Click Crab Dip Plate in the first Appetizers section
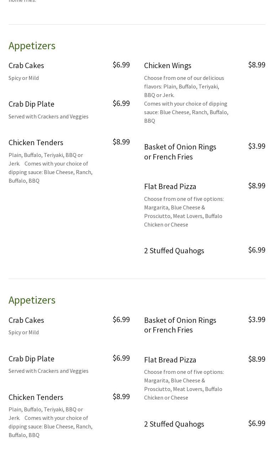This screenshot has width=274, height=457. [x=31, y=104]
